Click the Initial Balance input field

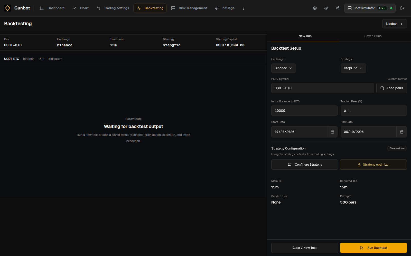(304, 111)
